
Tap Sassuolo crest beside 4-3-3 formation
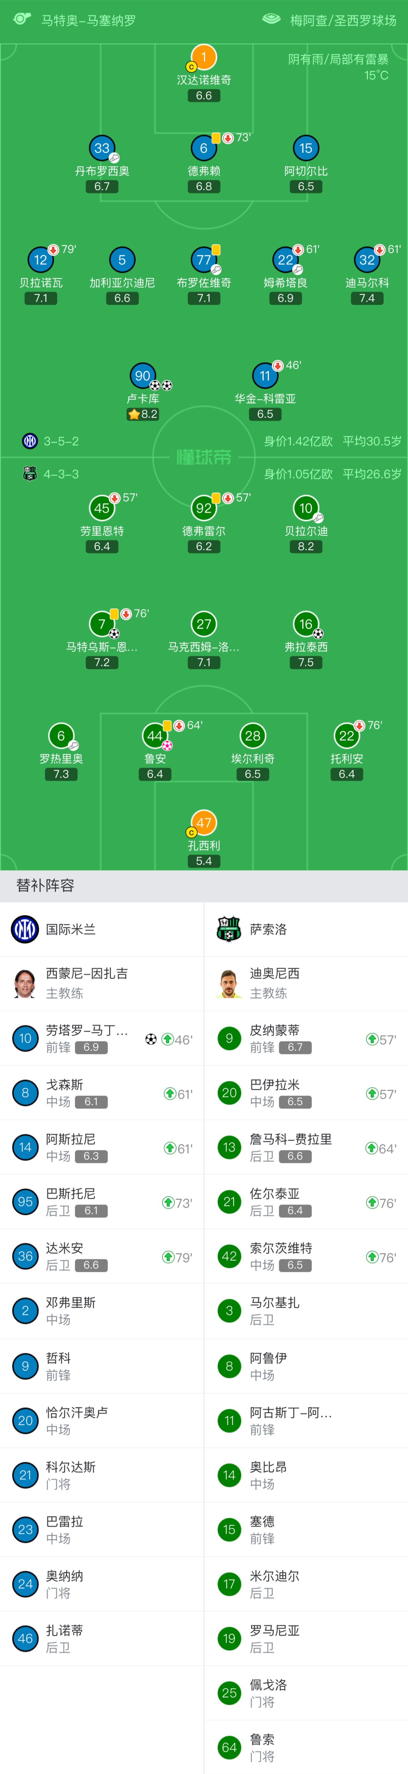pos(30,474)
